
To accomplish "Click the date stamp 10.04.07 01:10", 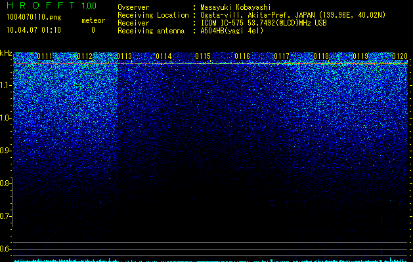I will 33,30.
